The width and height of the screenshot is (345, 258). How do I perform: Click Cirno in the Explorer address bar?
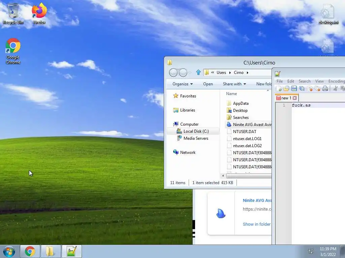(239, 73)
